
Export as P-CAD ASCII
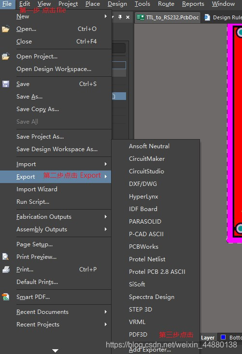pyautogui.click(x=156, y=234)
